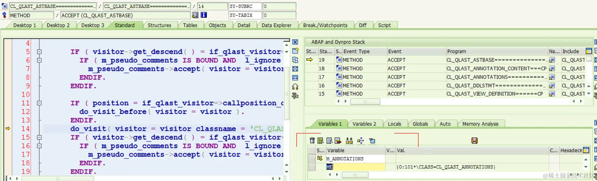Switch to Desktop 1 tab
Viewport: 597px width, 181px height.
(25, 25)
